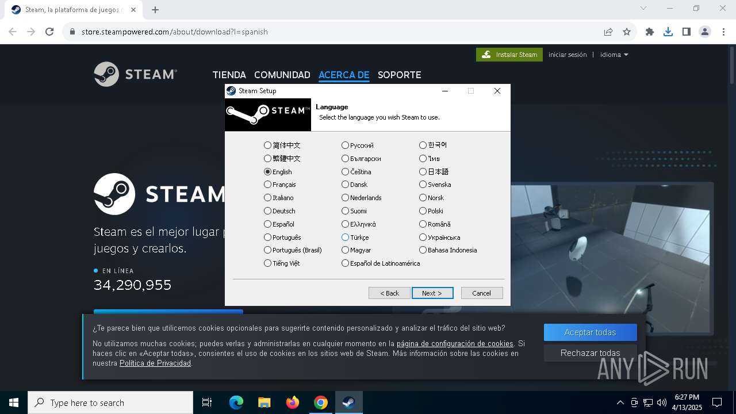
Task: Pick 日本語 as the language
Action: [x=434, y=171]
